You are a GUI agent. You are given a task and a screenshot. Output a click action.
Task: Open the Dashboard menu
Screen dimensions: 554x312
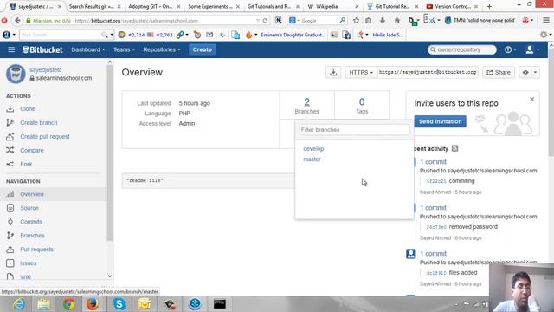point(88,49)
